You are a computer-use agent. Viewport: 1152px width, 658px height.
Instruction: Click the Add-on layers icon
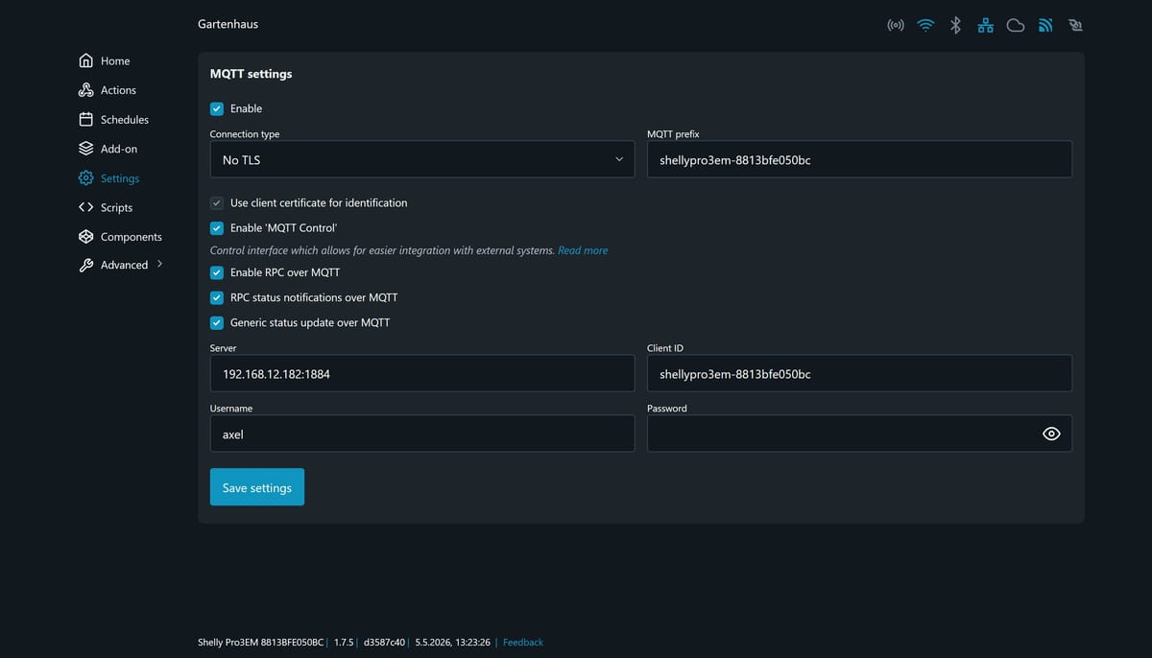point(86,149)
